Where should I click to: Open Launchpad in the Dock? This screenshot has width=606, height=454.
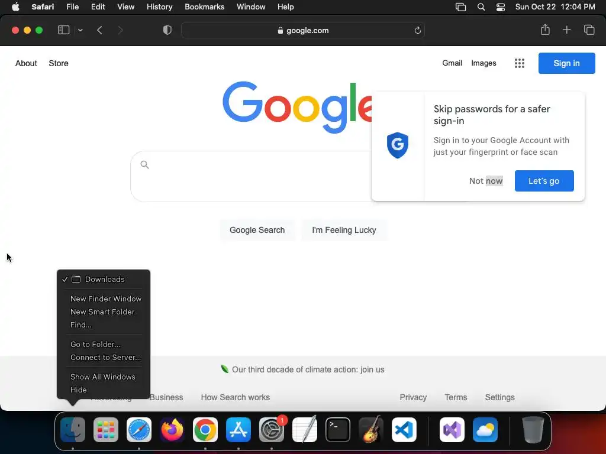(106, 430)
